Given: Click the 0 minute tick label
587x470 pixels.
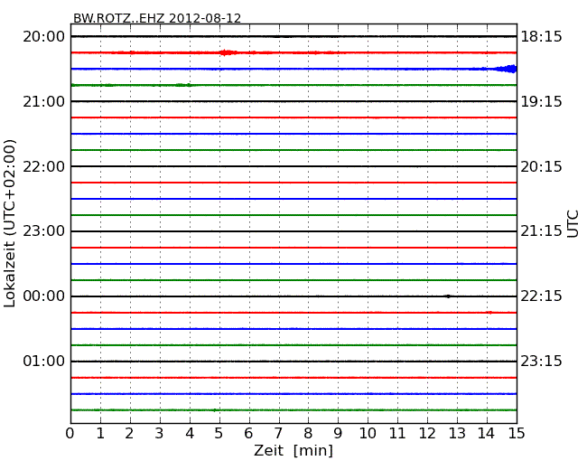Looking at the screenshot, I should pos(70,434).
